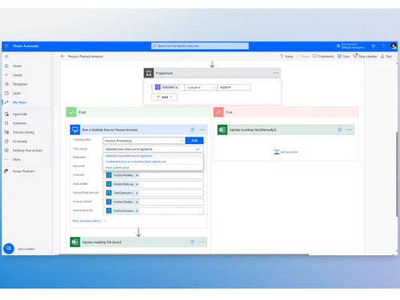Expand More in the sidebar
This screenshot has height=300, width=400.
[16, 159]
